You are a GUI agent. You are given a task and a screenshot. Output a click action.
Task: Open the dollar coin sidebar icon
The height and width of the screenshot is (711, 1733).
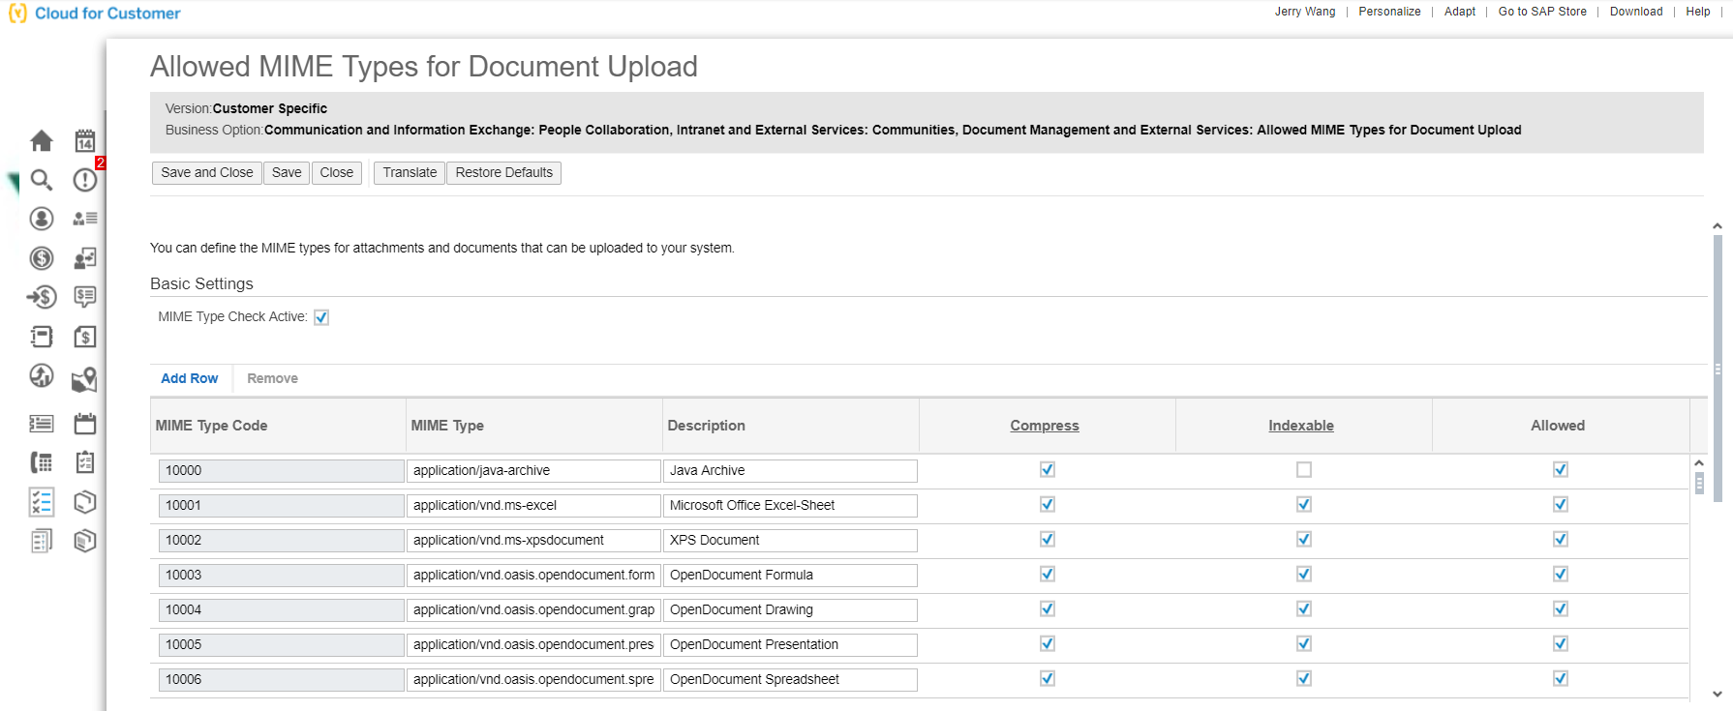tap(42, 258)
